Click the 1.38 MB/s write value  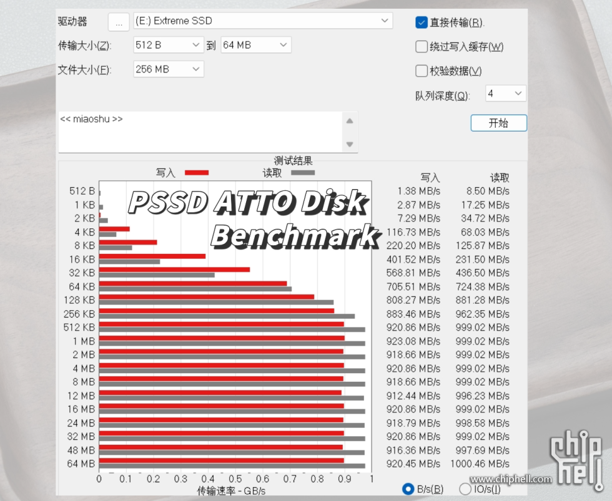click(419, 191)
